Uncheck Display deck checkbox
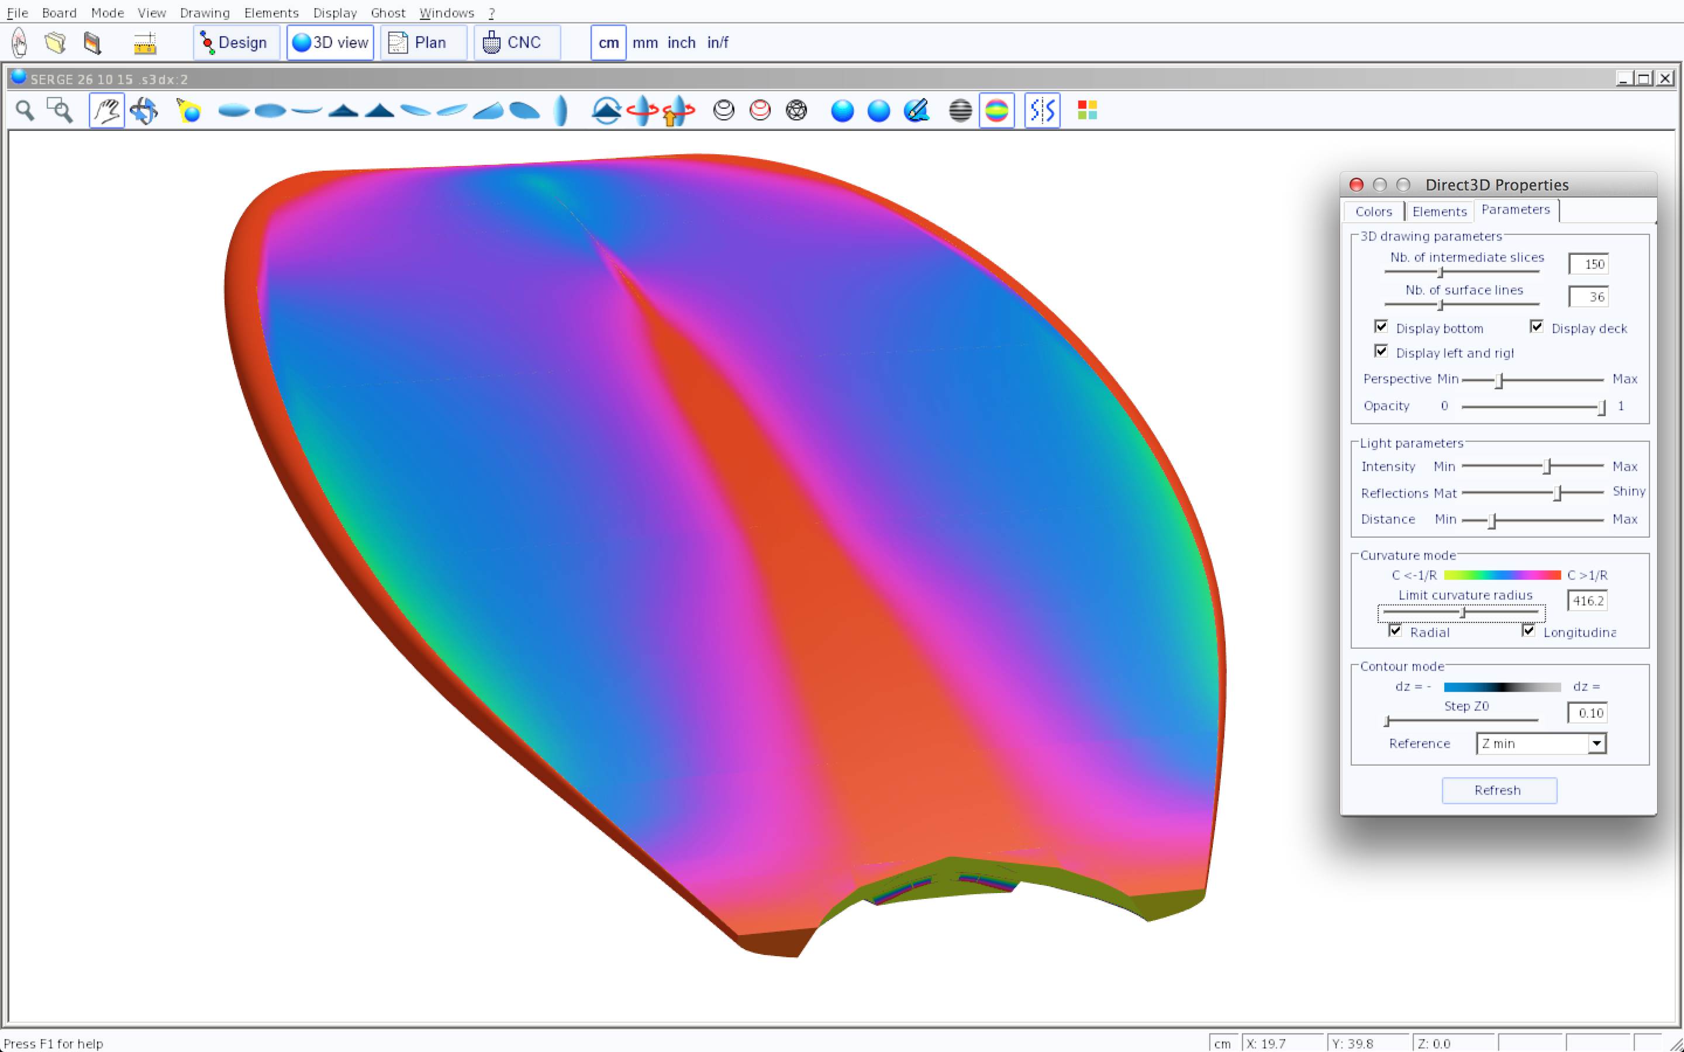This screenshot has width=1684, height=1052. coord(1537,327)
